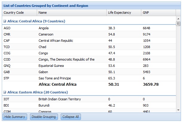Image resolution: width=184 pixels, height=123 pixels.
Task: Click scrollbar up arrow
Action: point(178,19)
